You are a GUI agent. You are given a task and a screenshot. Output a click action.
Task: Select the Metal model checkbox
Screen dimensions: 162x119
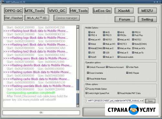tap(89, 44)
